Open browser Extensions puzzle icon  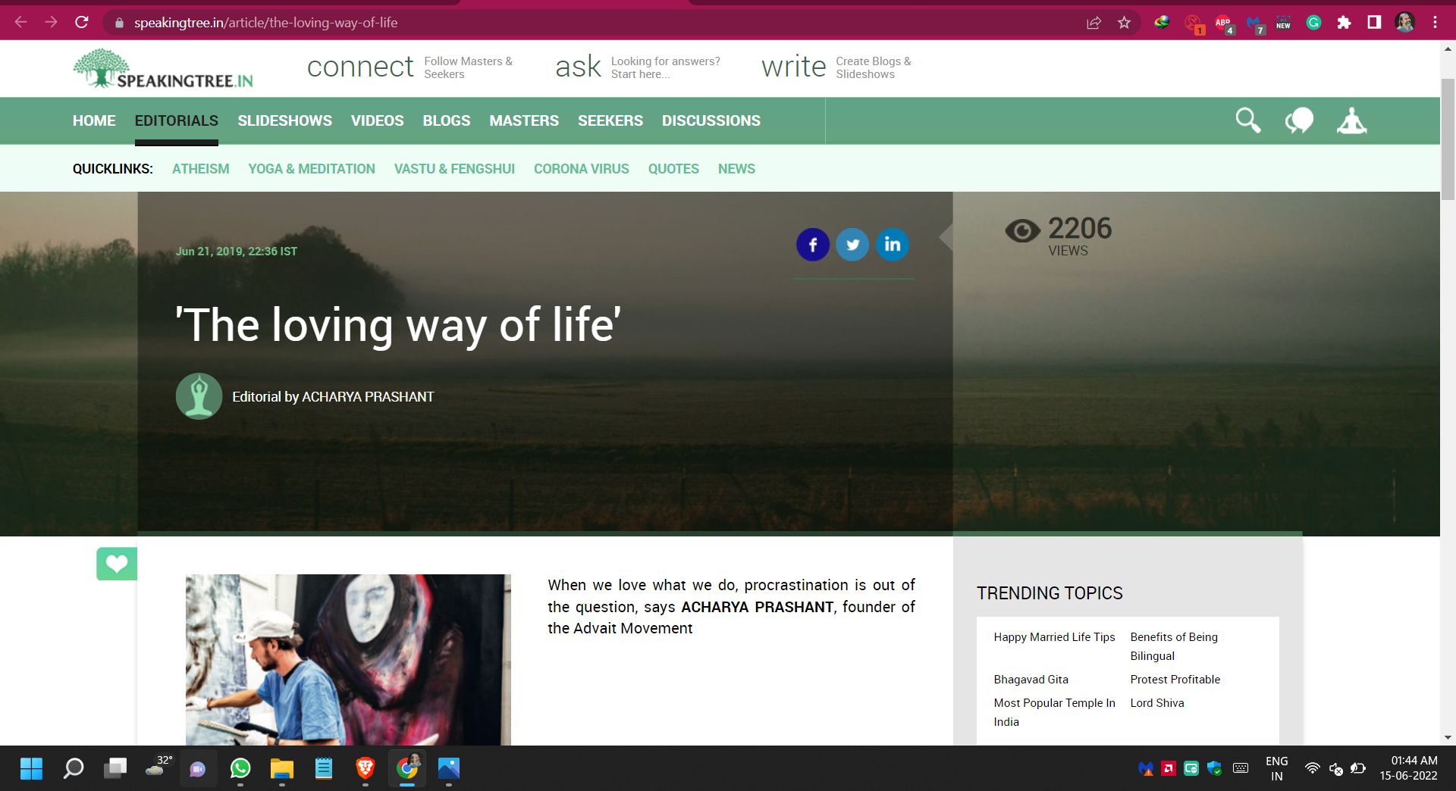coord(1344,23)
